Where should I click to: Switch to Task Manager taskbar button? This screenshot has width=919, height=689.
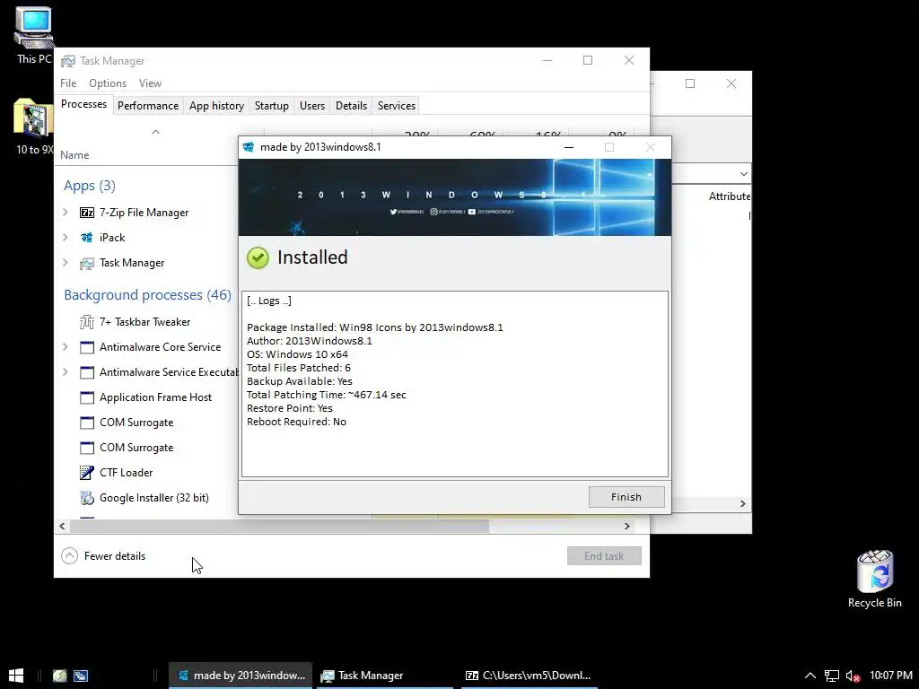click(x=385, y=676)
